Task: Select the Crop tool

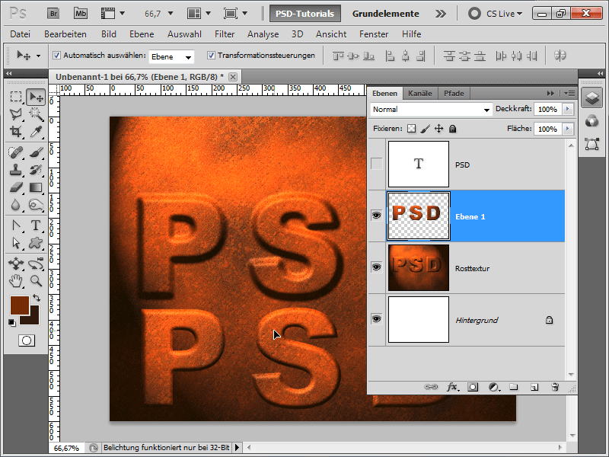Action: click(x=16, y=131)
